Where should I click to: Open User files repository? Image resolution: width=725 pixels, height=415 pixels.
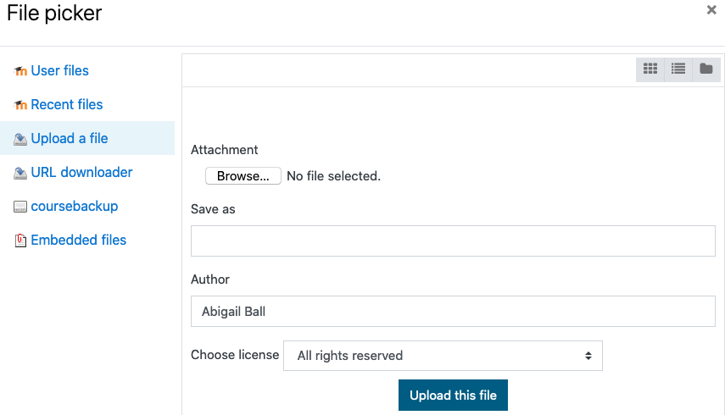click(59, 71)
